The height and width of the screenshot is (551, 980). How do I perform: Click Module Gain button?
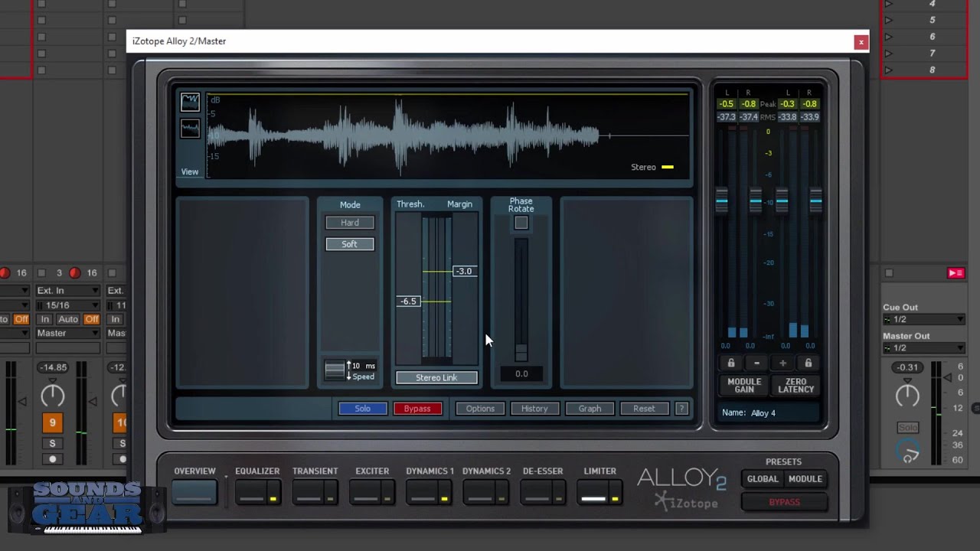click(744, 386)
